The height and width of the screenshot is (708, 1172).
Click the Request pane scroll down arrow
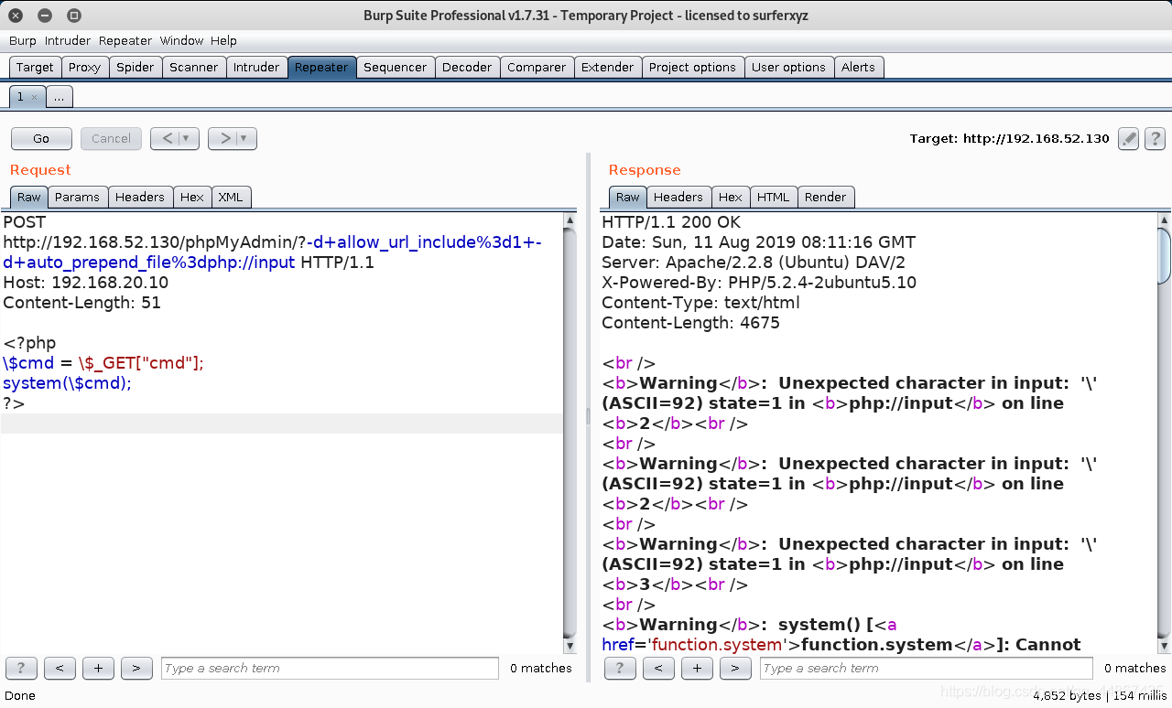(x=570, y=647)
